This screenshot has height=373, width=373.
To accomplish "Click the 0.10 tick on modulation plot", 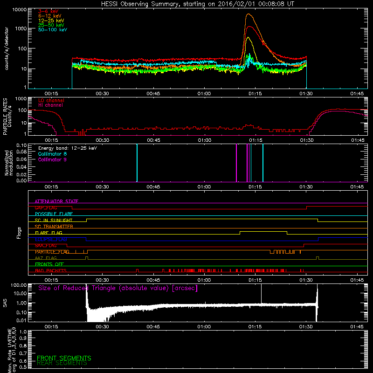I will click(21, 145).
